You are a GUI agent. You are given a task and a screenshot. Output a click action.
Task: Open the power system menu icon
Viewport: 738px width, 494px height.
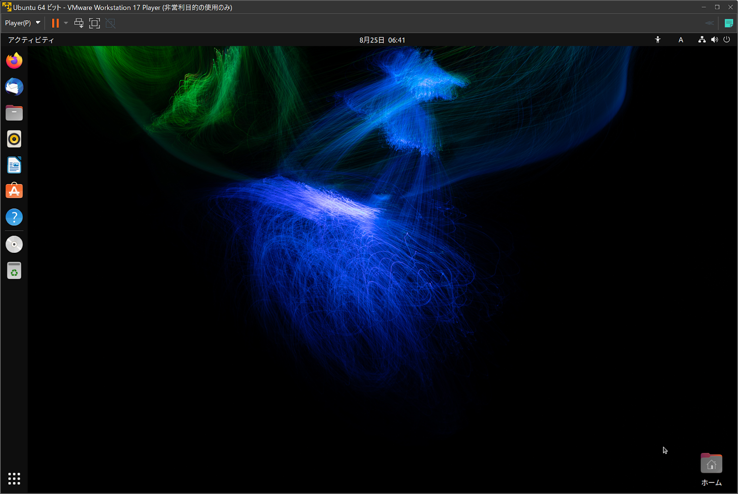pos(726,40)
